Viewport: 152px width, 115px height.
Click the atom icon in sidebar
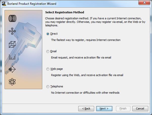pos(12,82)
